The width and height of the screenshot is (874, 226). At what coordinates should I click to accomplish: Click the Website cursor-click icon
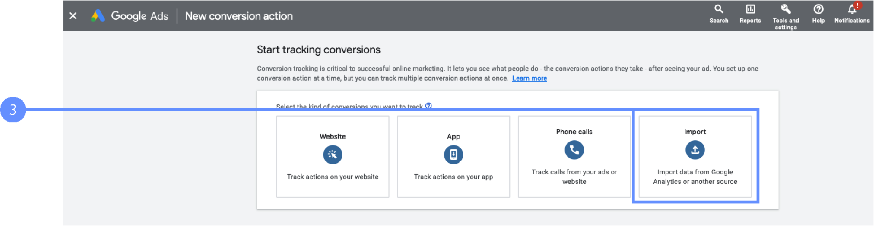[x=333, y=154]
